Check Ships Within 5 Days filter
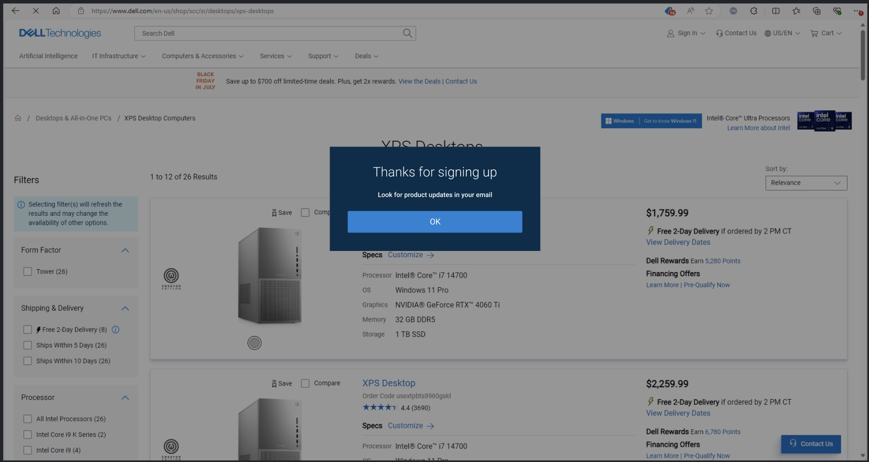This screenshot has height=462, width=869. (x=28, y=345)
